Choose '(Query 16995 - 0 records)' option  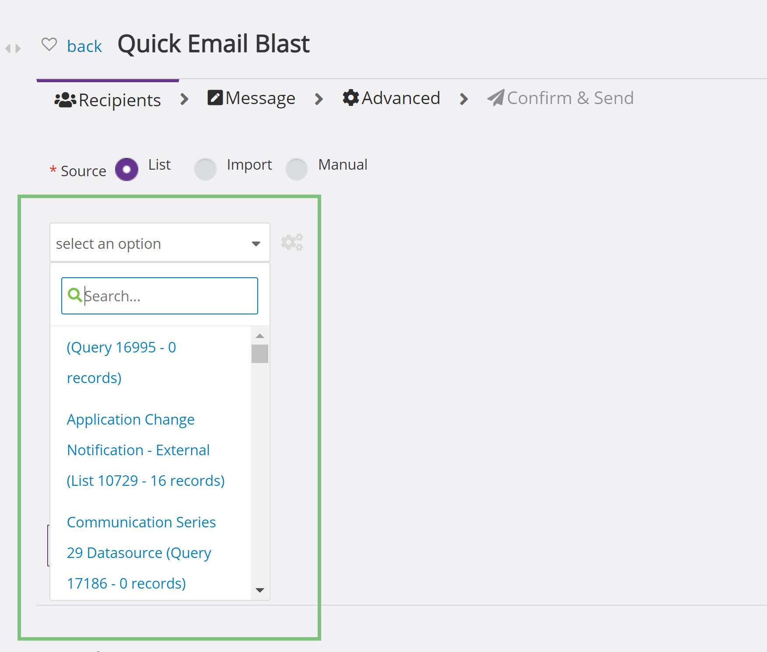tap(151, 362)
